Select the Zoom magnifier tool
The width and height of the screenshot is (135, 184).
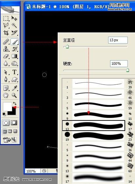(x=14, y=95)
